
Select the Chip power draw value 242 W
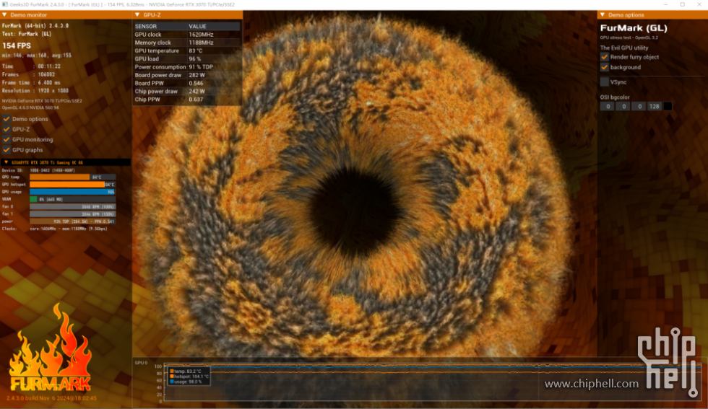pyautogui.click(x=197, y=91)
